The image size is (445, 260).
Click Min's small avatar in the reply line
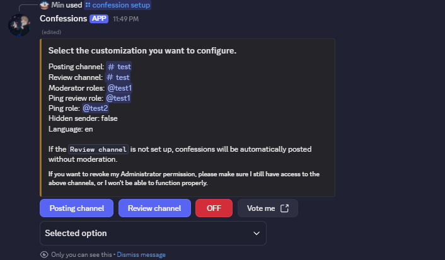44,5
